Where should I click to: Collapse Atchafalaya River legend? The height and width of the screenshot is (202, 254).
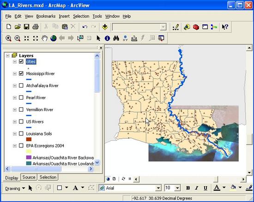(x=15, y=86)
